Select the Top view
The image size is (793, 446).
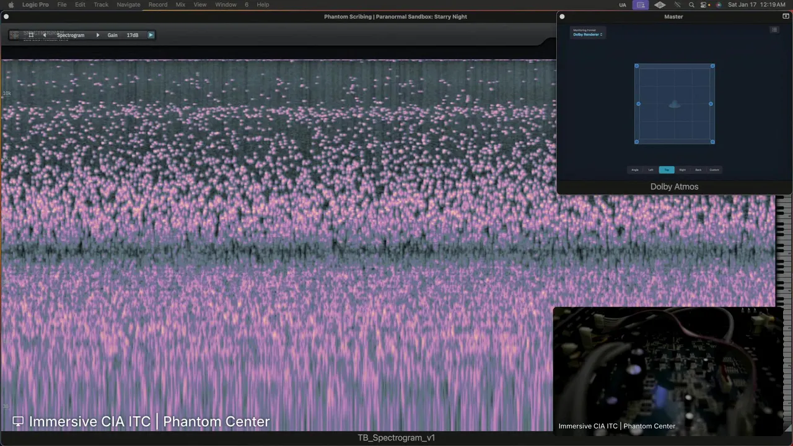coord(667,170)
